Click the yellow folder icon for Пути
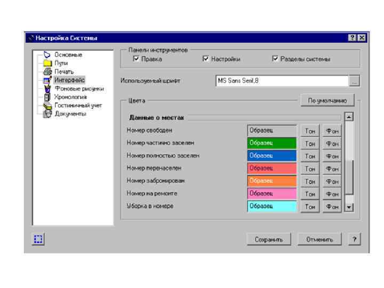The height and width of the screenshot is (288, 384). [x=47, y=63]
